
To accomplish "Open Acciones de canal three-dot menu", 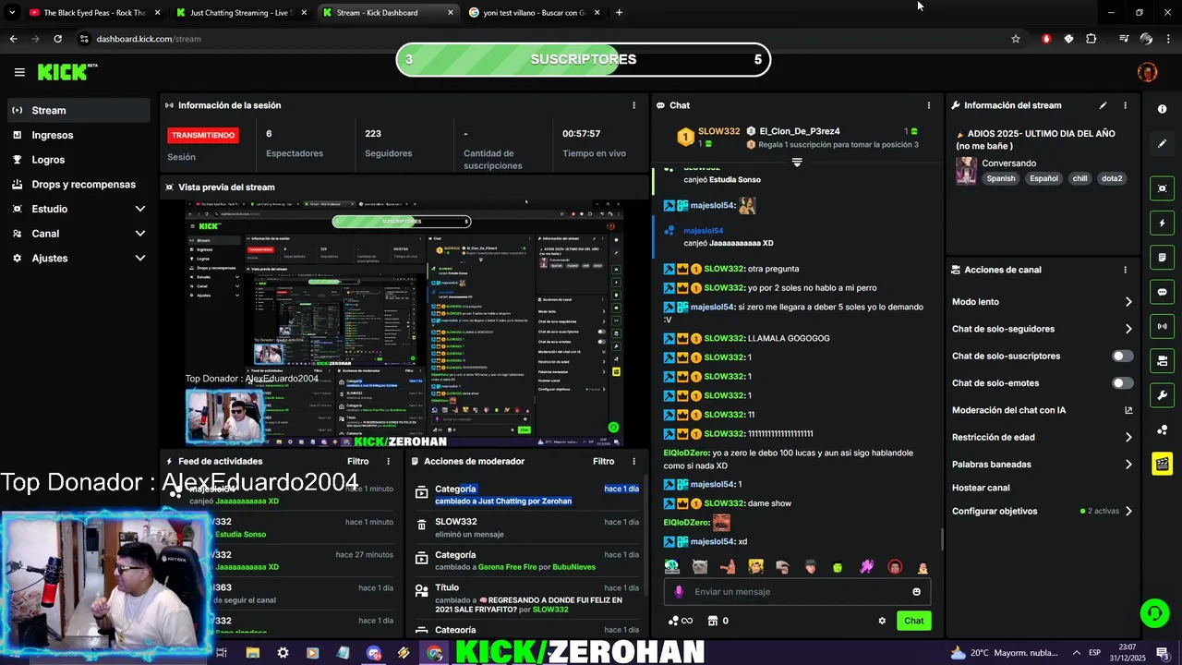I will click(x=1125, y=270).
